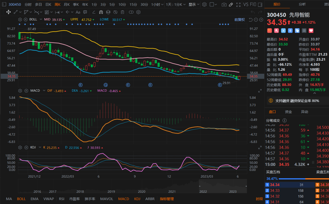This screenshot has width=329, height=204.
Task: Switch to the 资金 tab
Action: click(288, 112)
